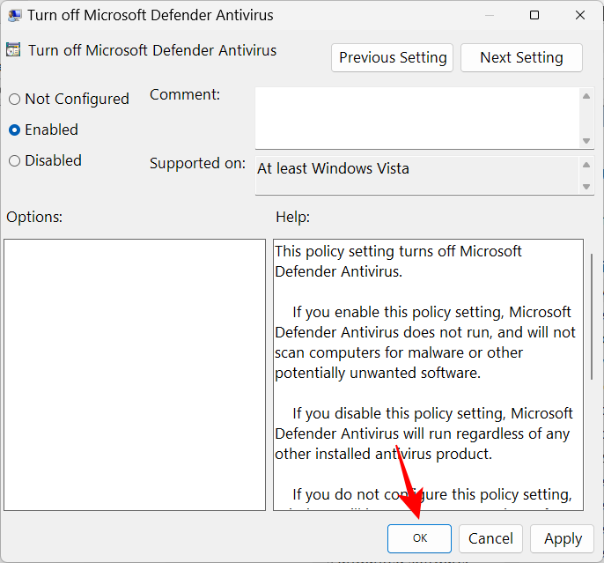Set the policy to Disabled
This screenshot has width=604, height=563.
tap(15, 161)
